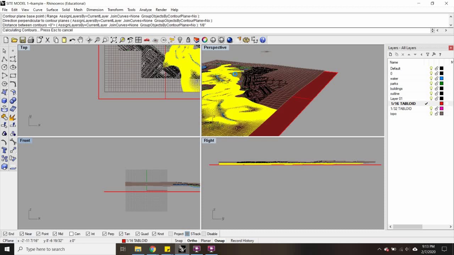Click the Undo arrow icon
This screenshot has height=255, width=454.
pos(72,40)
